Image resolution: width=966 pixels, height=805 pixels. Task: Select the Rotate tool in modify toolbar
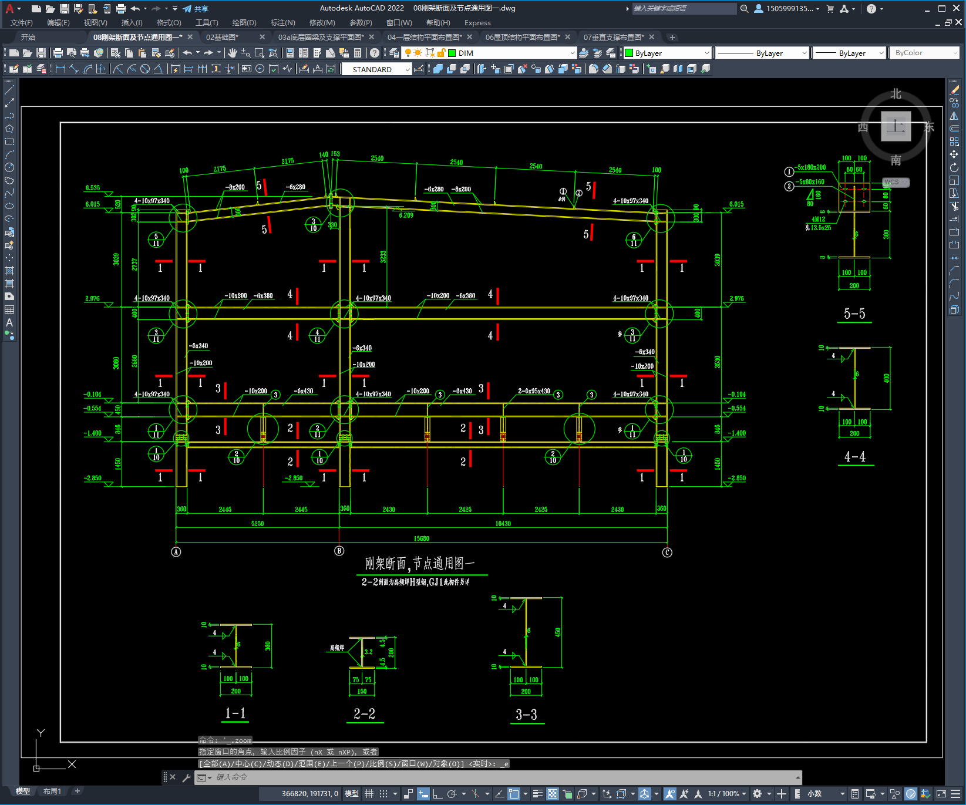click(954, 167)
